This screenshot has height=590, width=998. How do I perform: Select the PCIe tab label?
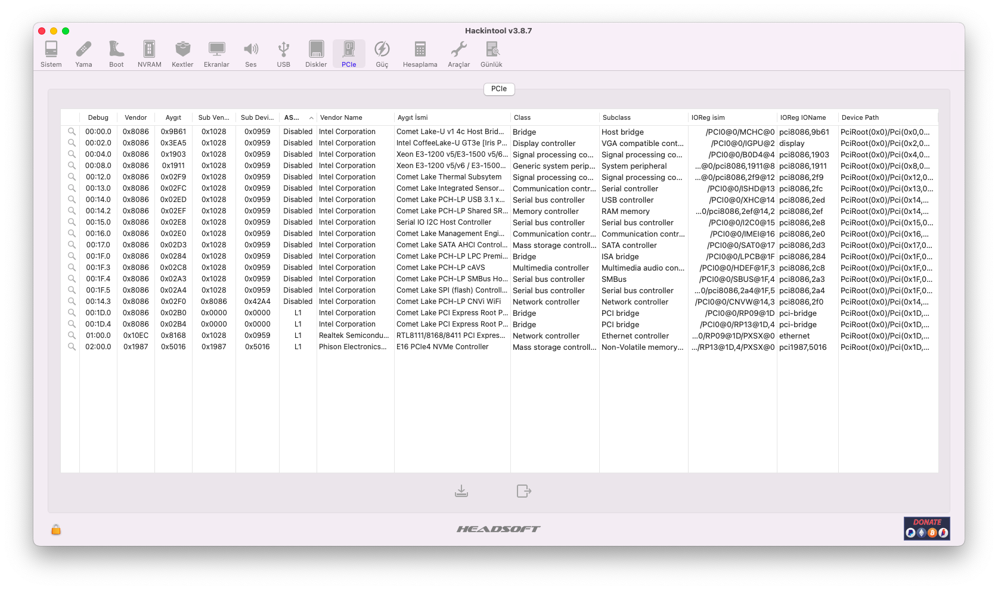click(x=499, y=89)
